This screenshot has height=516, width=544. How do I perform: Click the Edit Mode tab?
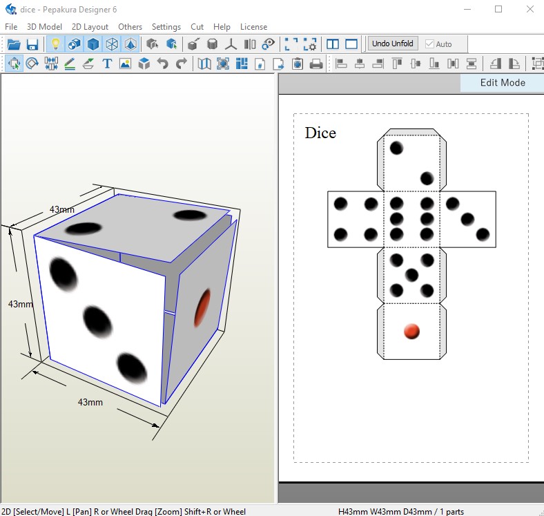pyautogui.click(x=502, y=83)
